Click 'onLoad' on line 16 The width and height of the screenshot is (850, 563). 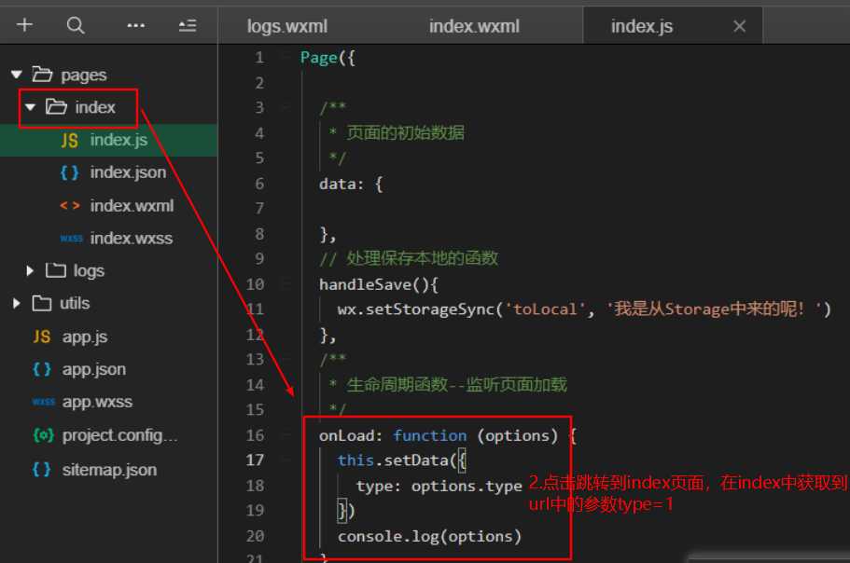point(346,435)
